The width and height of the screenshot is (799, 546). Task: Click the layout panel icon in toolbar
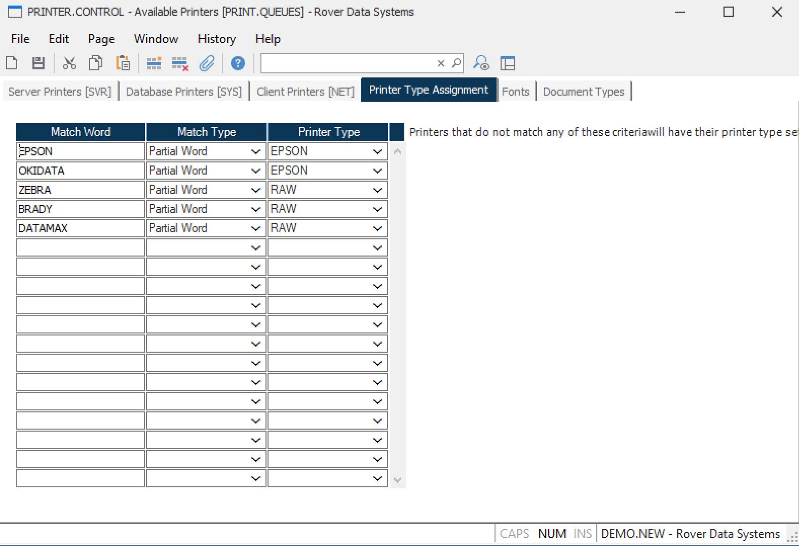click(507, 63)
